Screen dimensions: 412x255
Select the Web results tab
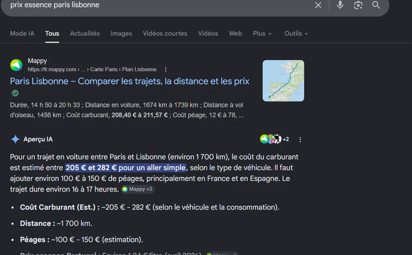click(235, 34)
